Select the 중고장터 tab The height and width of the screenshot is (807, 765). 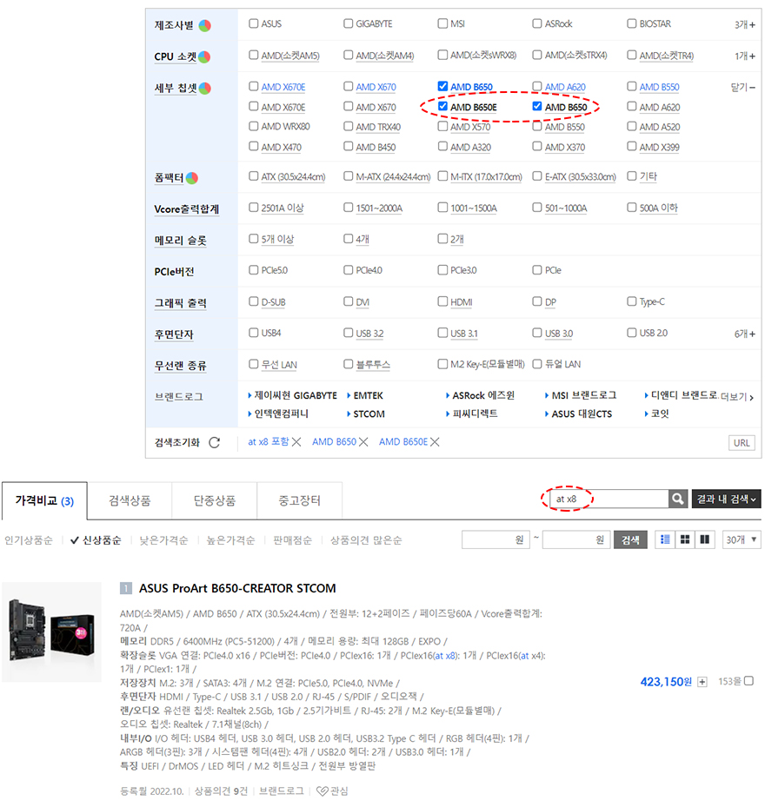point(299,500)
